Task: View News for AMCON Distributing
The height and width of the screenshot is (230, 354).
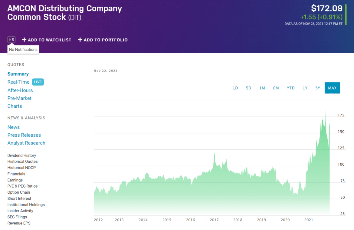Action: pos(13,127)
